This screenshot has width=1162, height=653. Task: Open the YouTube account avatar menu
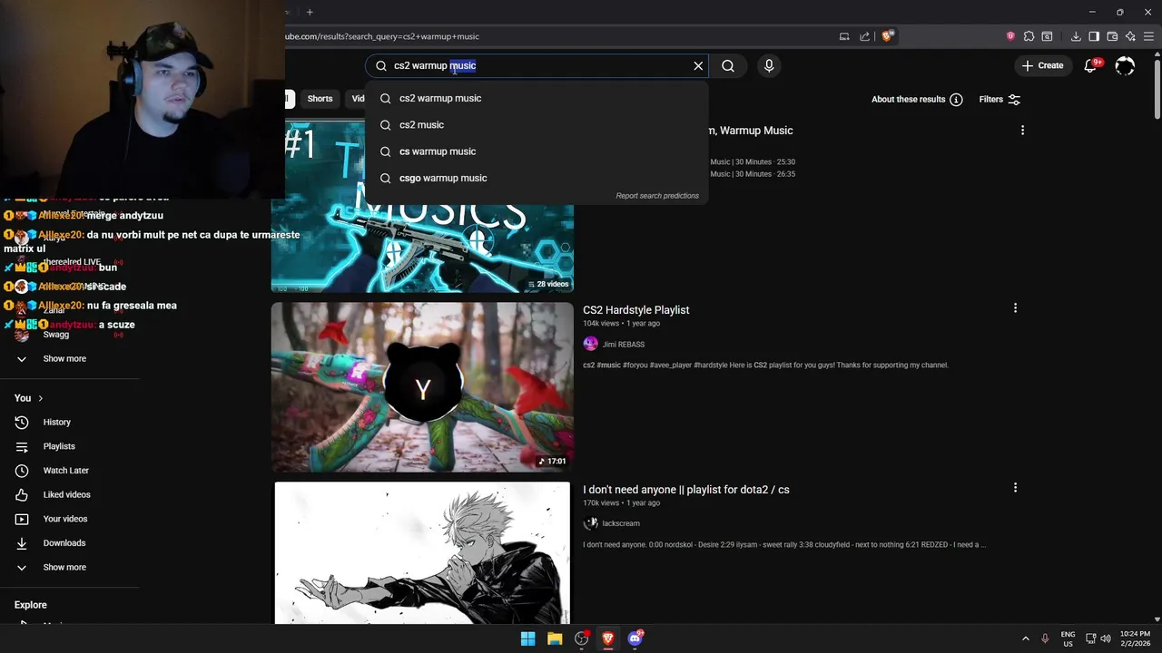point(1125,65)
